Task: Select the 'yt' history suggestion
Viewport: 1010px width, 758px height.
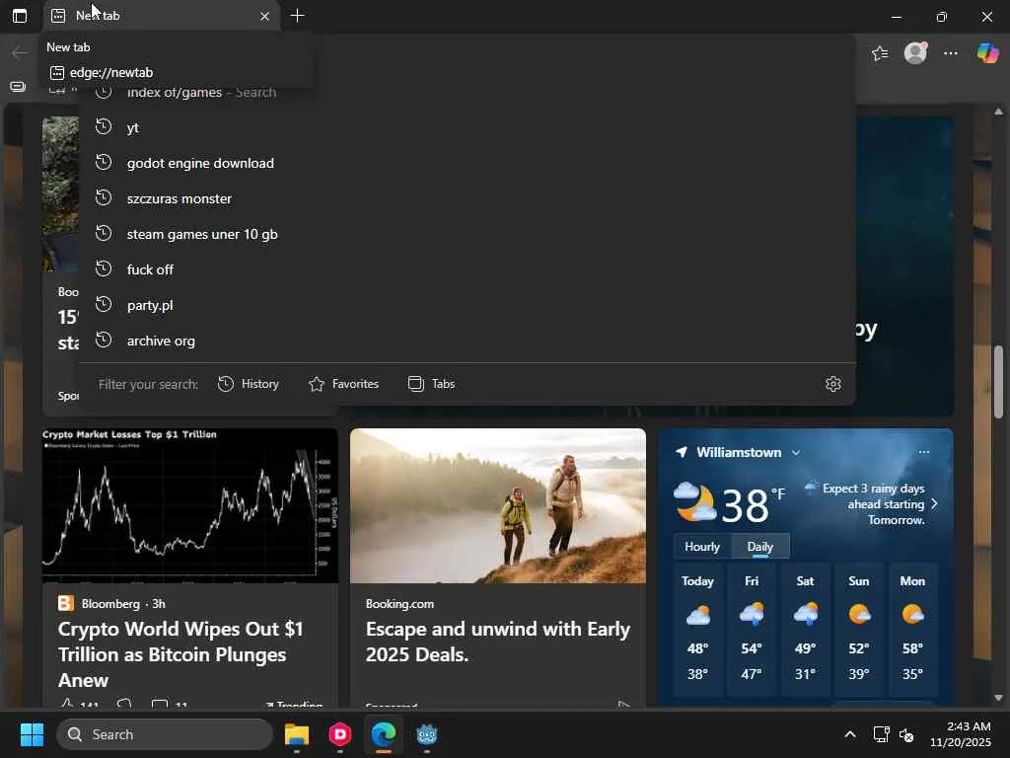Action: (468, 127)
